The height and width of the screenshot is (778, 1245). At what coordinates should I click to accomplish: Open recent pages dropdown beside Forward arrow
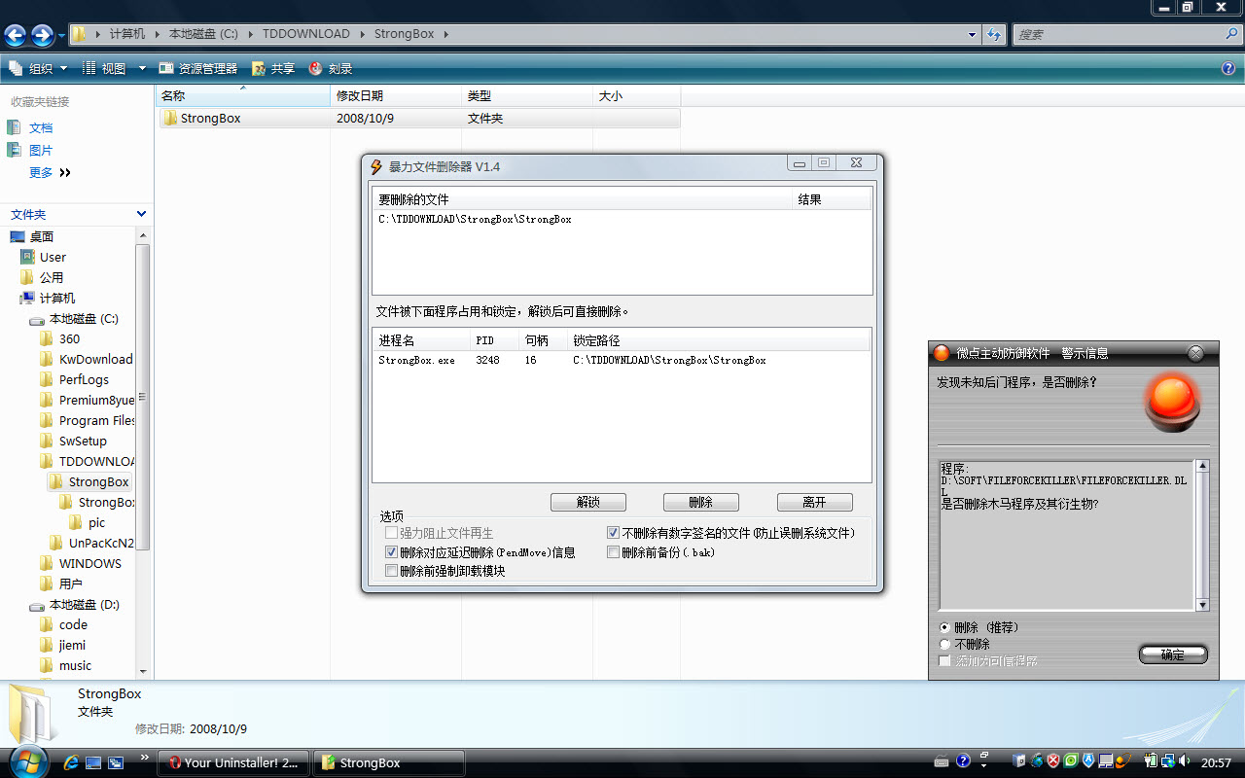coord(62,36)
